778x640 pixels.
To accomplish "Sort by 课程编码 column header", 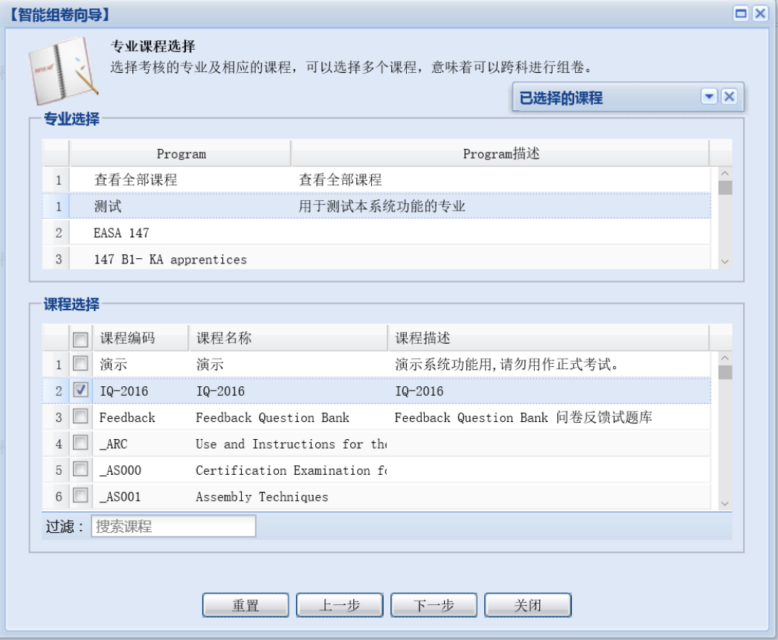I will (x=139, y=338).
